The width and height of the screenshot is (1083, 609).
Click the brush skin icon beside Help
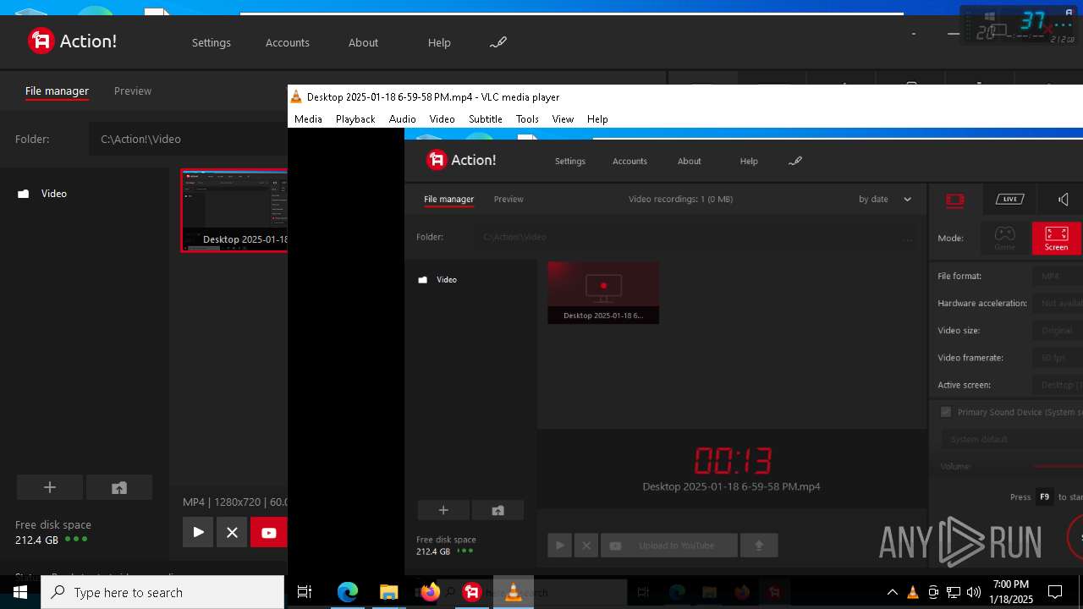(x=498, y=42)
